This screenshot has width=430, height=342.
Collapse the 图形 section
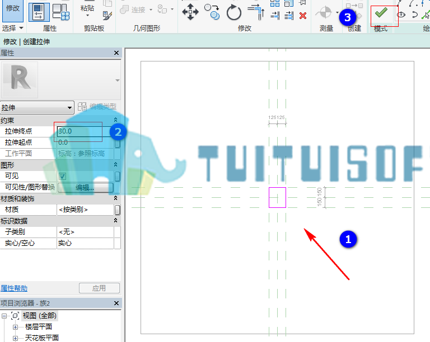click(x=115, y=164)
